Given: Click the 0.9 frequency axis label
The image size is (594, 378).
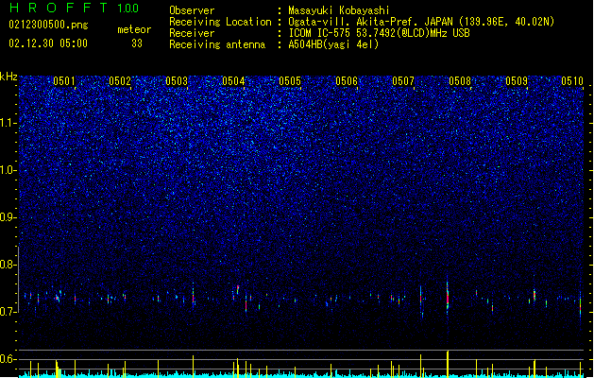Looking at the screenshot, I should [8, 217].
